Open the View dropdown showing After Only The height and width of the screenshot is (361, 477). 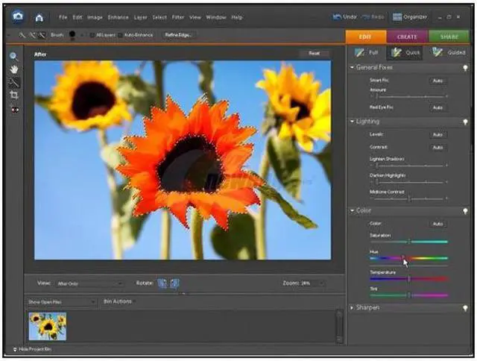pyautogui.click(x=89, y=283)
